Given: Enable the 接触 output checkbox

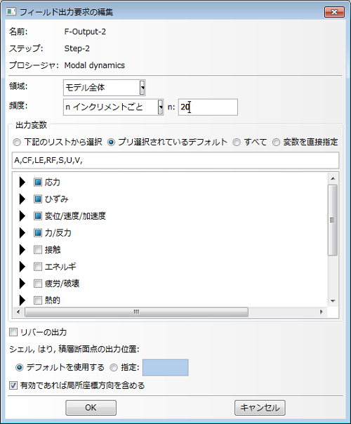Looking at the screenshot, I should 38,250.
